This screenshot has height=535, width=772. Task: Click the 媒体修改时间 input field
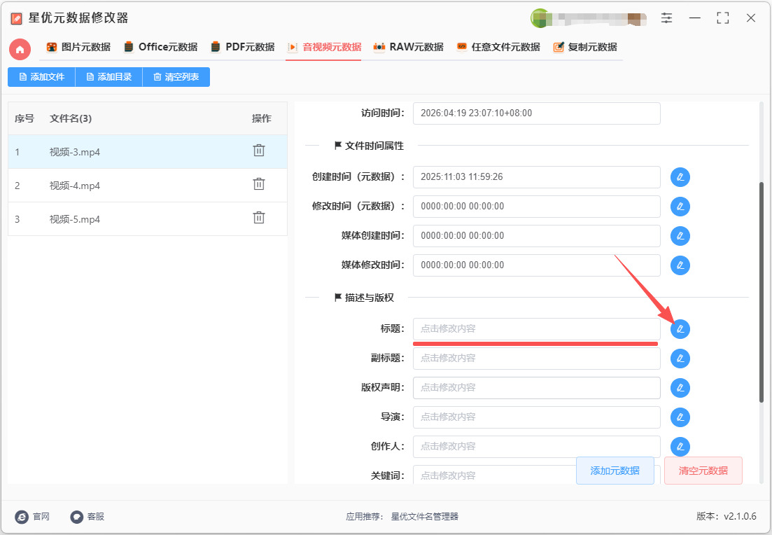pos(537,265)
